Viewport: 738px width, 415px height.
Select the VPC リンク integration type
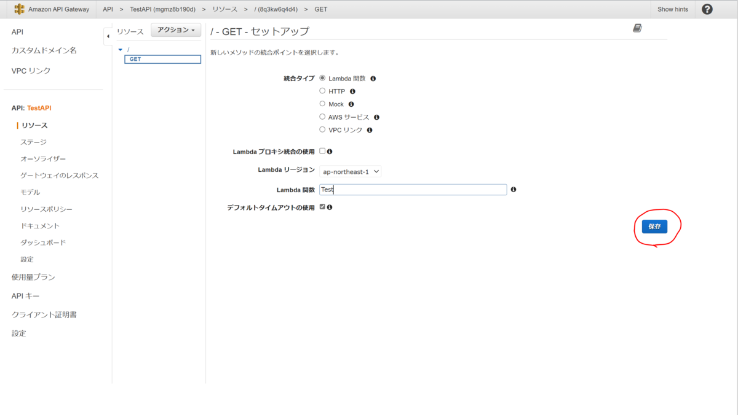(x=322, y=130)
